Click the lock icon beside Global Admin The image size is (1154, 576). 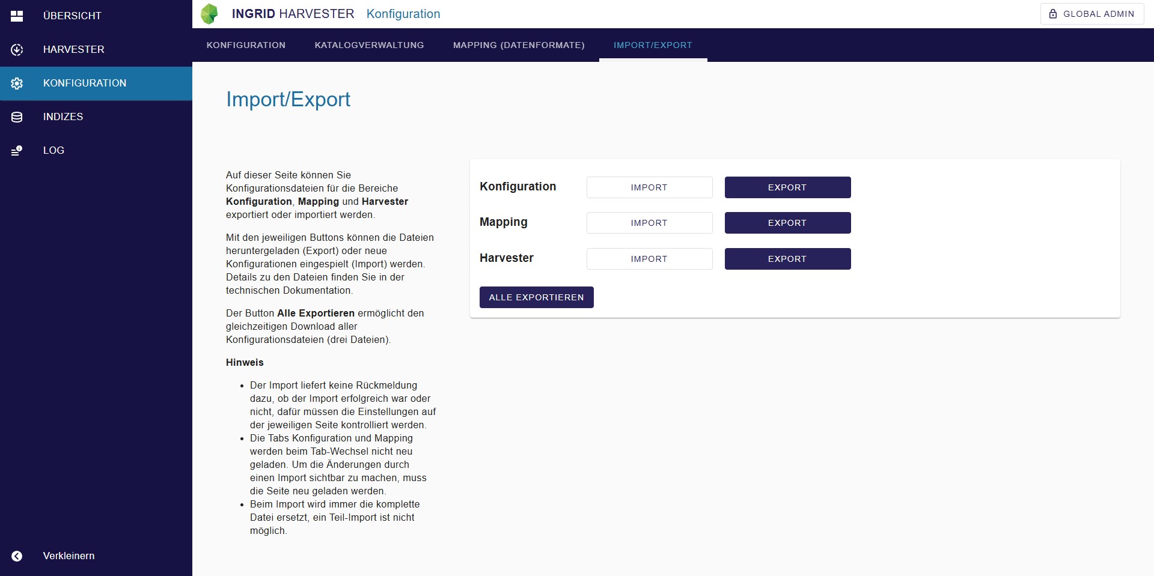click(1053, 14)
